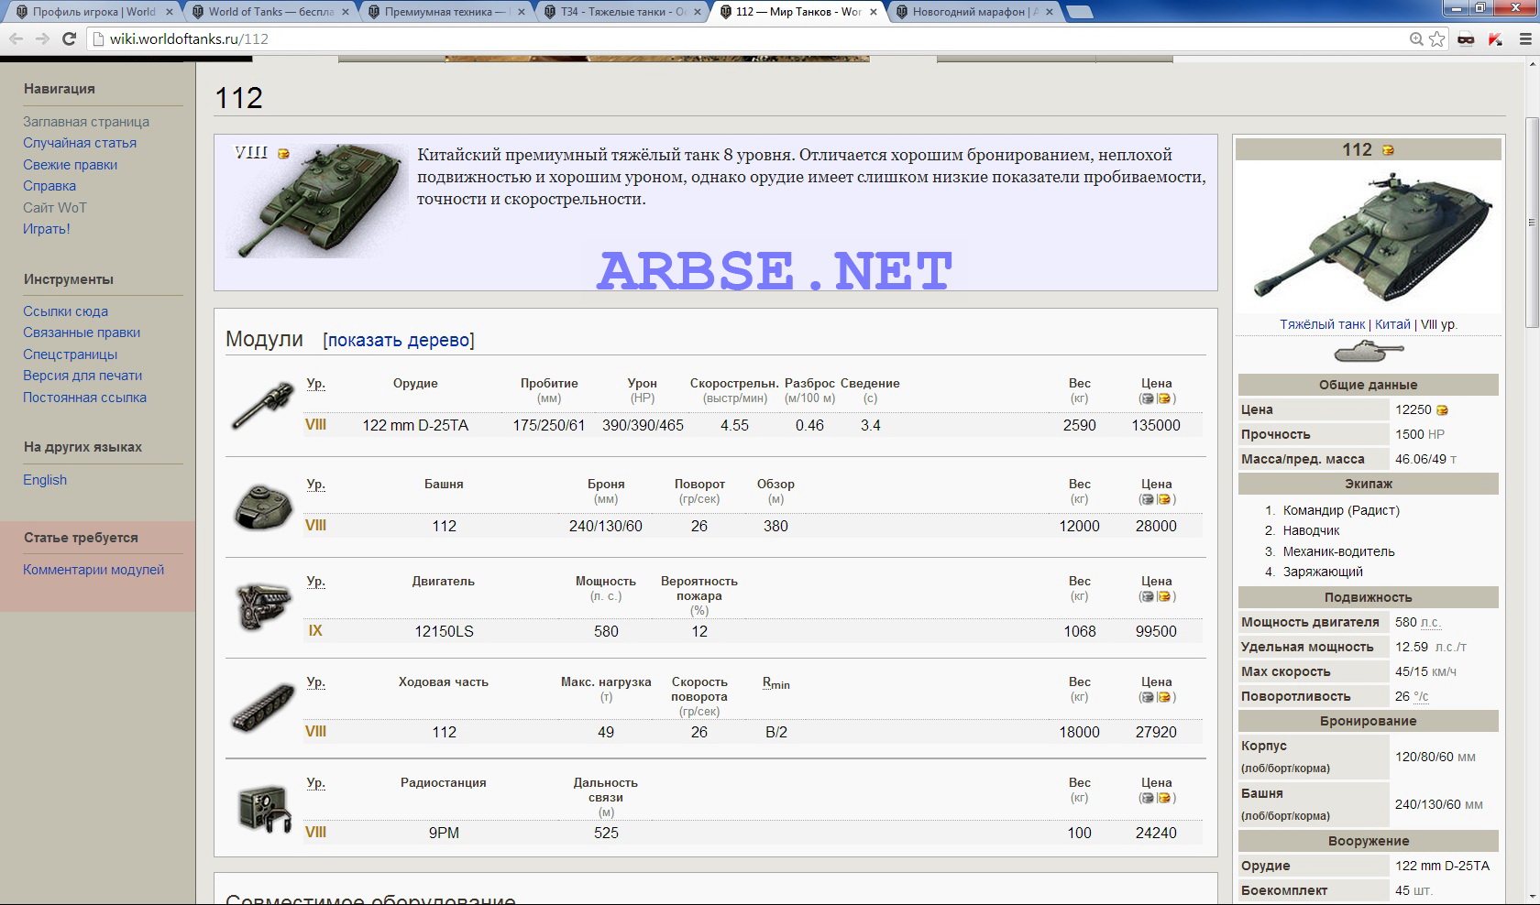Open the 'Тяжёлый танк' link in infobox
Viewport: 1540px width, 905px height.
pyautogui.click(x=1323, y=324)
